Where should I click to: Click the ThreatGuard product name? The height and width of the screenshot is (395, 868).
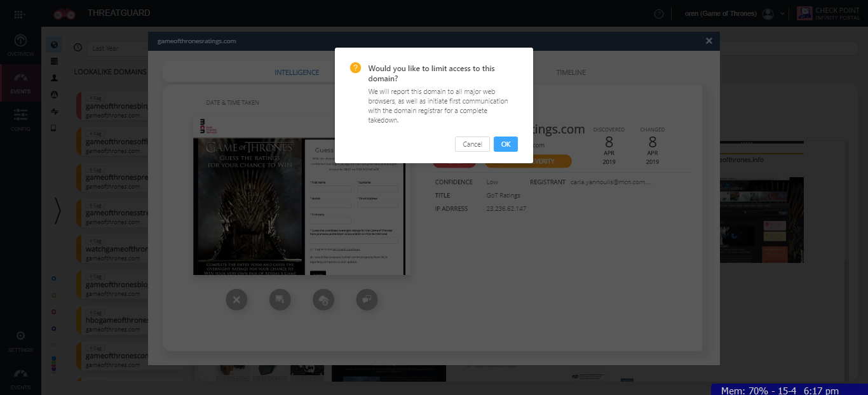pos(119,13)
